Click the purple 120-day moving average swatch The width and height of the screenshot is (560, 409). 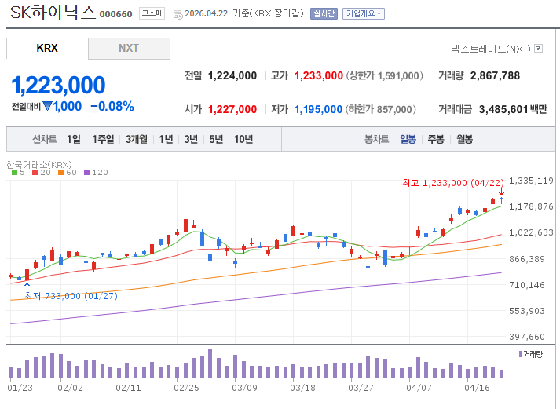[86, 172]
